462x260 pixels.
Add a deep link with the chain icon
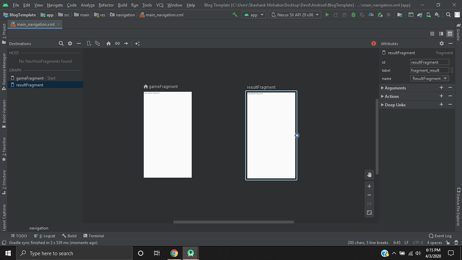click(117, 43)
